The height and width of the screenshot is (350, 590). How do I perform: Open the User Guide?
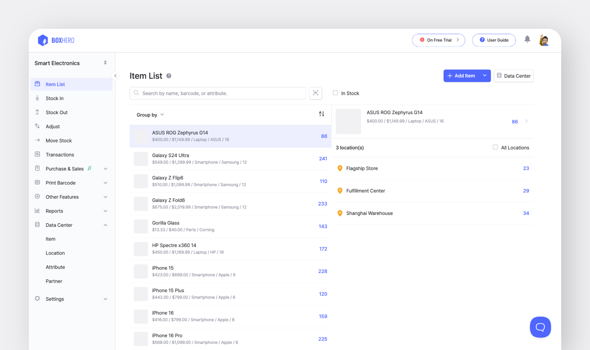494,40
